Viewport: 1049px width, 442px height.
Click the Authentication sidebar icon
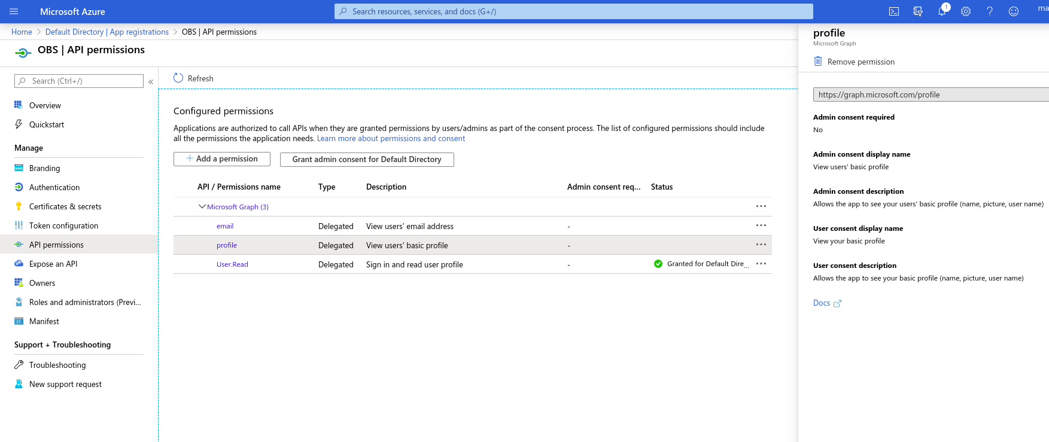click(x=19, y=187)
